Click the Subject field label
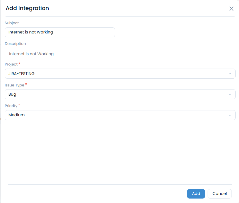 click(12, 23)
